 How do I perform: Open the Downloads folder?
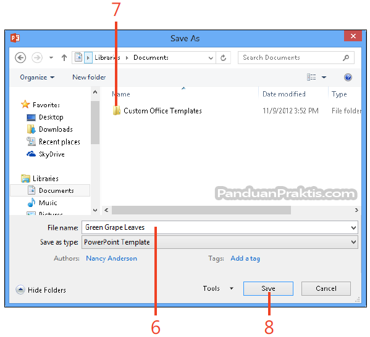tap(56, 129)
